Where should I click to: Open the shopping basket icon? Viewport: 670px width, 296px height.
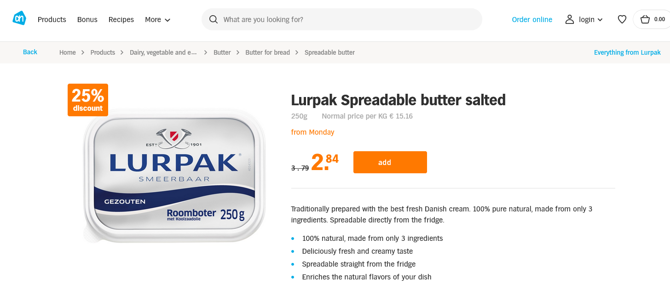coord(645,19)
